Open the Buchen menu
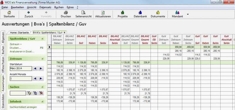The image size is (235, 110). pyautogui.click(x=59, y=7)
